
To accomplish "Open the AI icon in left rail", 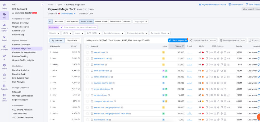I will click(4, 57).
